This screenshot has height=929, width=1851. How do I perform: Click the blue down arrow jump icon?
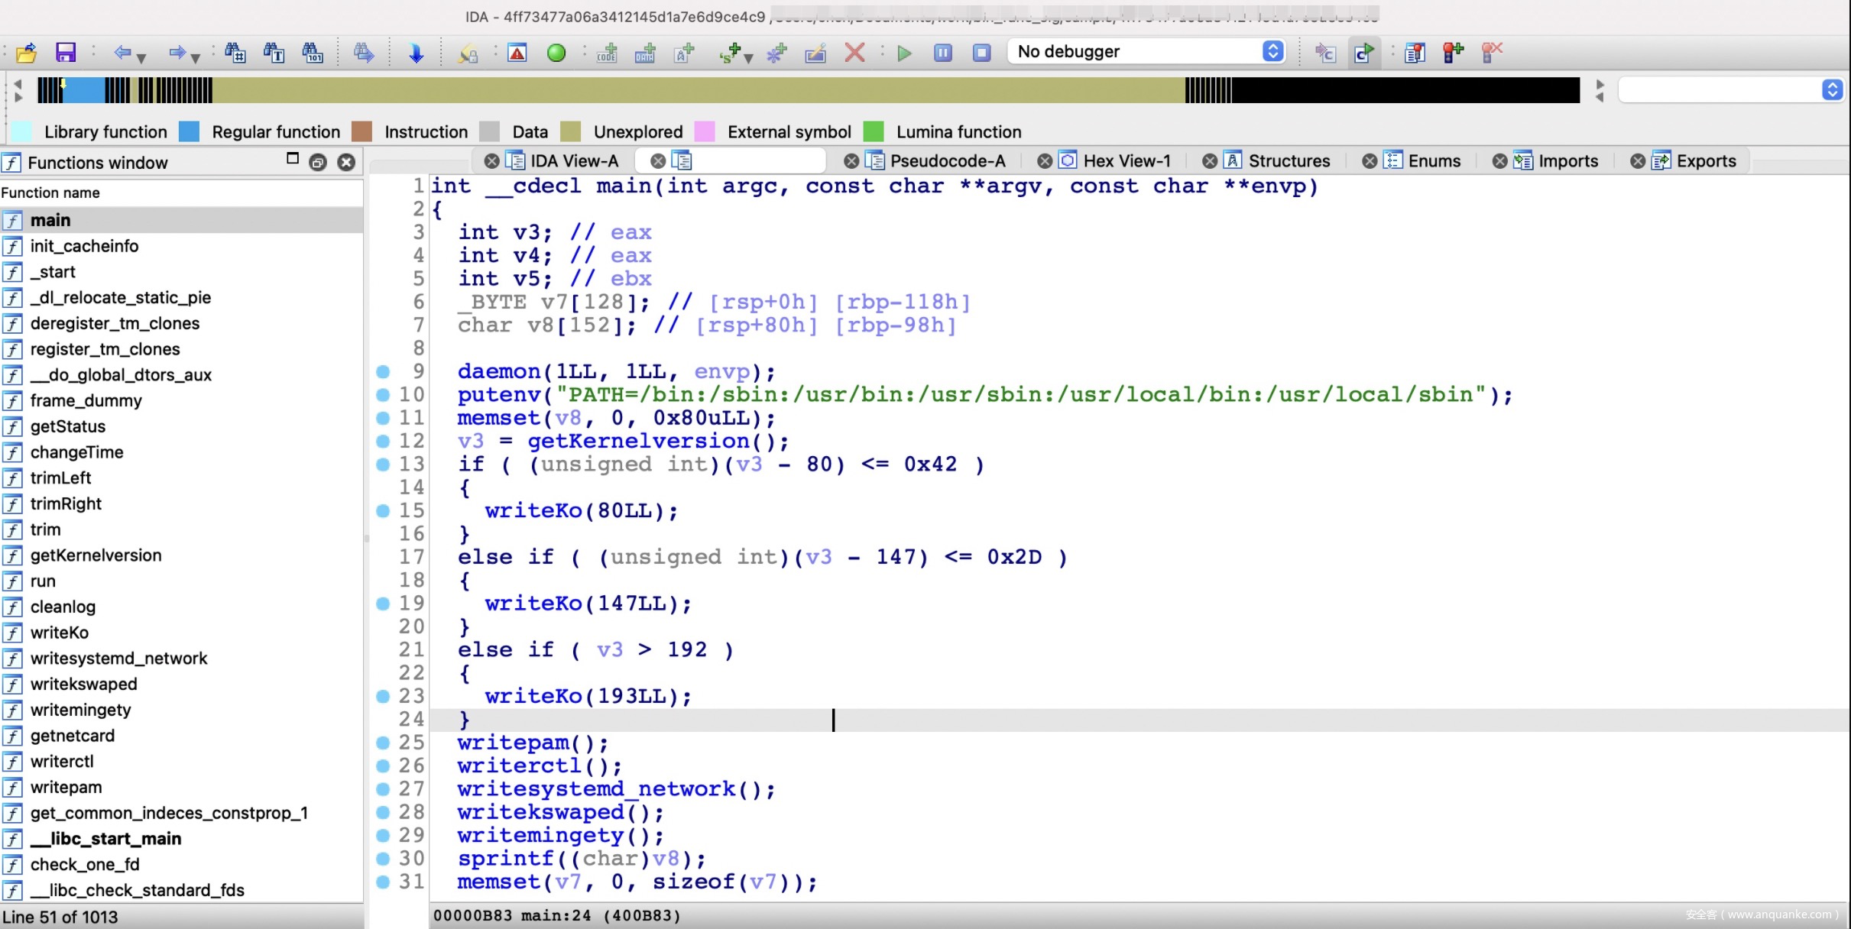click(x=416, y=52)
